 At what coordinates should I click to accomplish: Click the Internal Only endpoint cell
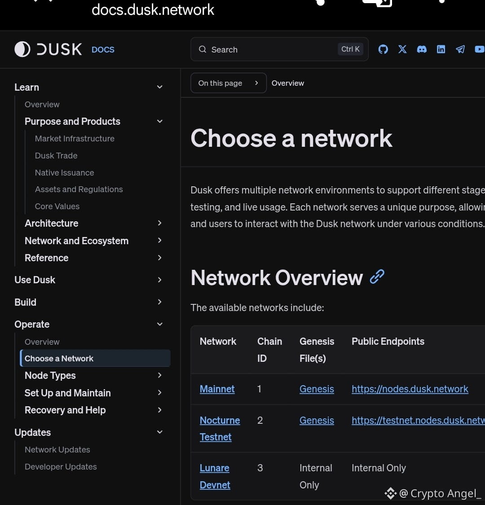(379, 468)
